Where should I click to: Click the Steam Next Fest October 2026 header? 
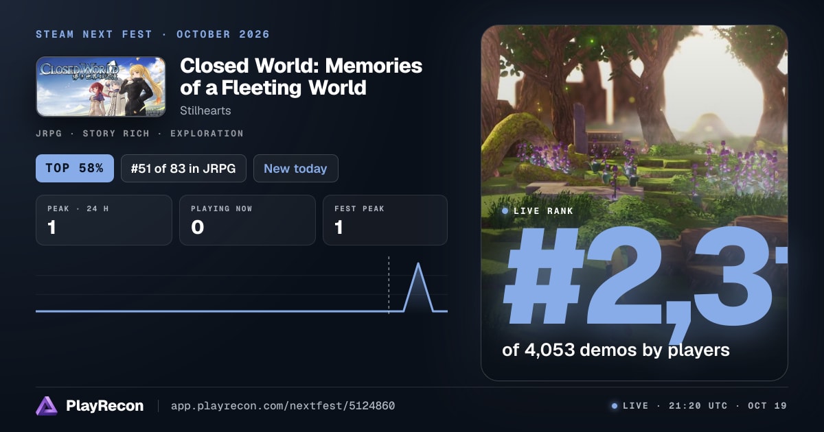coord(153,34)
